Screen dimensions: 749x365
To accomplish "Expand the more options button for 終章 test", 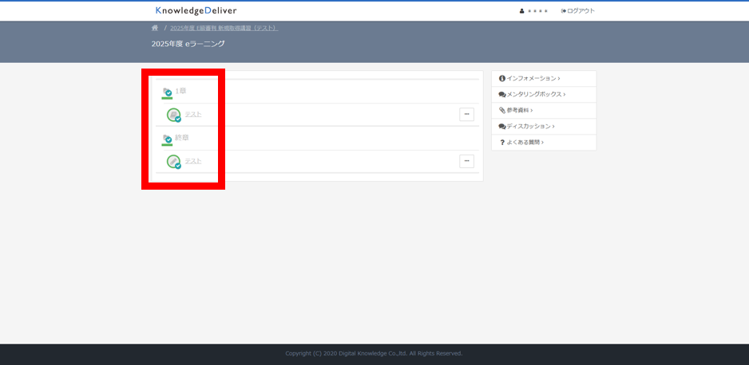I will pos(466,161).
